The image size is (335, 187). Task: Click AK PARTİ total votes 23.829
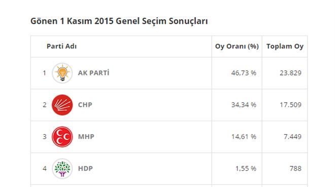tap(290, 73)
